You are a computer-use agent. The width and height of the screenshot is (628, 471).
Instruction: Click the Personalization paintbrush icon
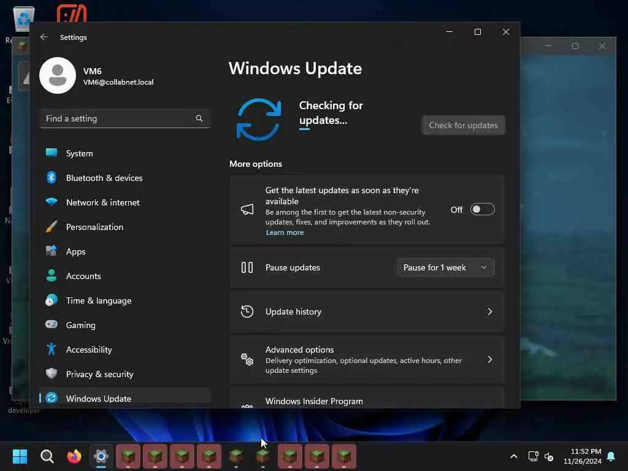click(52, 226)
